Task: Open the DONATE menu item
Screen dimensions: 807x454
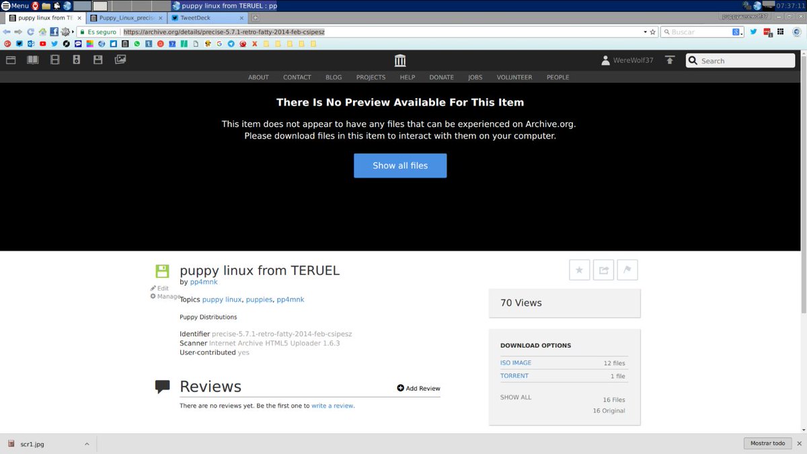Action: pyautogui.click(x=441, y=77)
